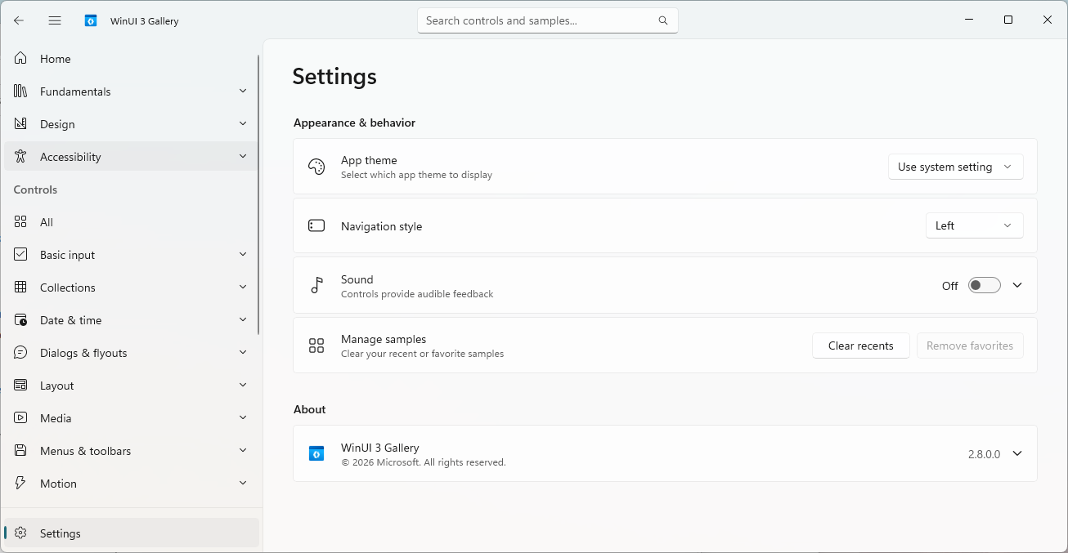Click the Sound music note icon
Screen dimensions: 1068x553
click(x=316, y=285)
